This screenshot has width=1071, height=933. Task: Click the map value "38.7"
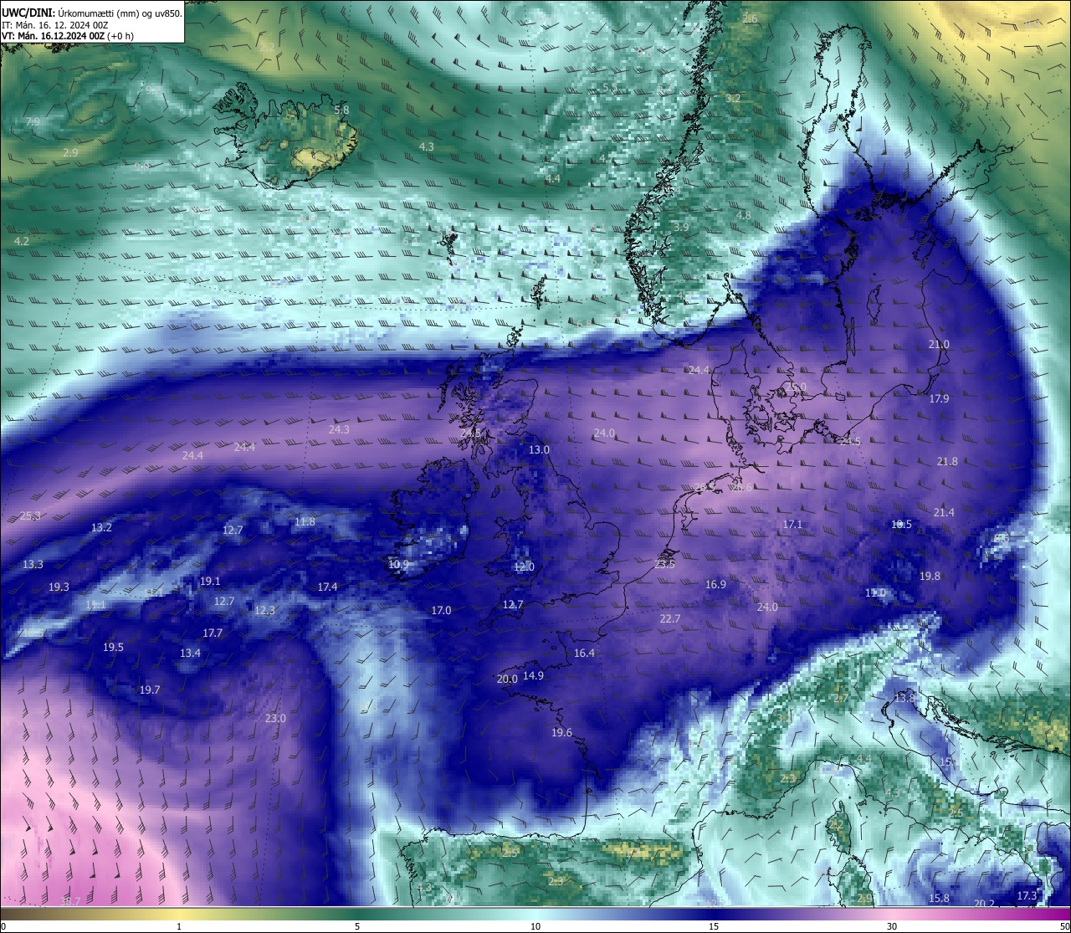(x=70, y=901)
